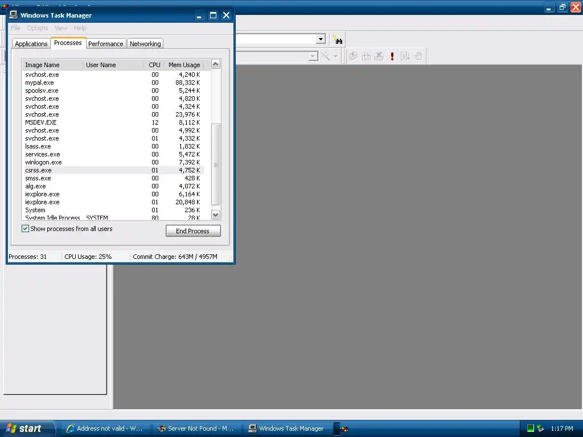Click the hand Insert Breakpoint icon
The width and height of the screenshot is (583, 437).
point(418,56)
